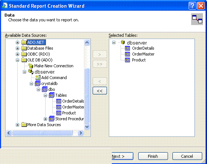207x164 pixels.
Task: Collapse the Tables node
Action: click(45, 95)
